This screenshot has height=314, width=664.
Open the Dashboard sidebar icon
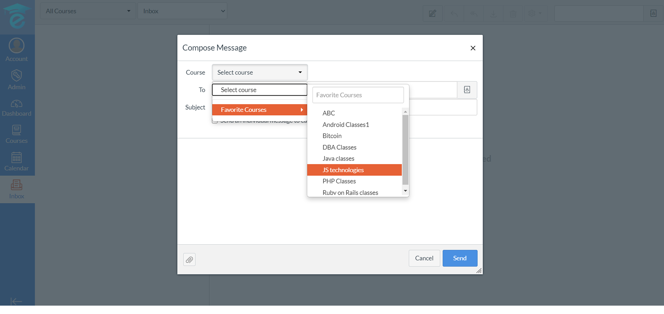(x=16, y=108)
